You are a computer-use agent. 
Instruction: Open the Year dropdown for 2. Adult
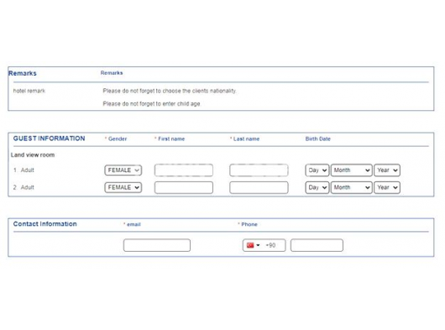coord(387,187)
